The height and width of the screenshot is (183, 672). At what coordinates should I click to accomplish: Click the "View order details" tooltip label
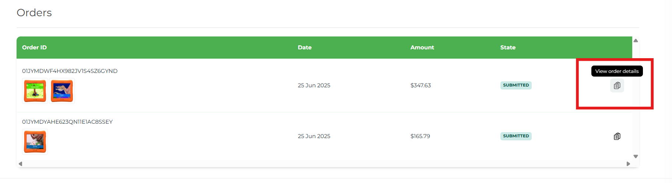click(x=617, y=71)
